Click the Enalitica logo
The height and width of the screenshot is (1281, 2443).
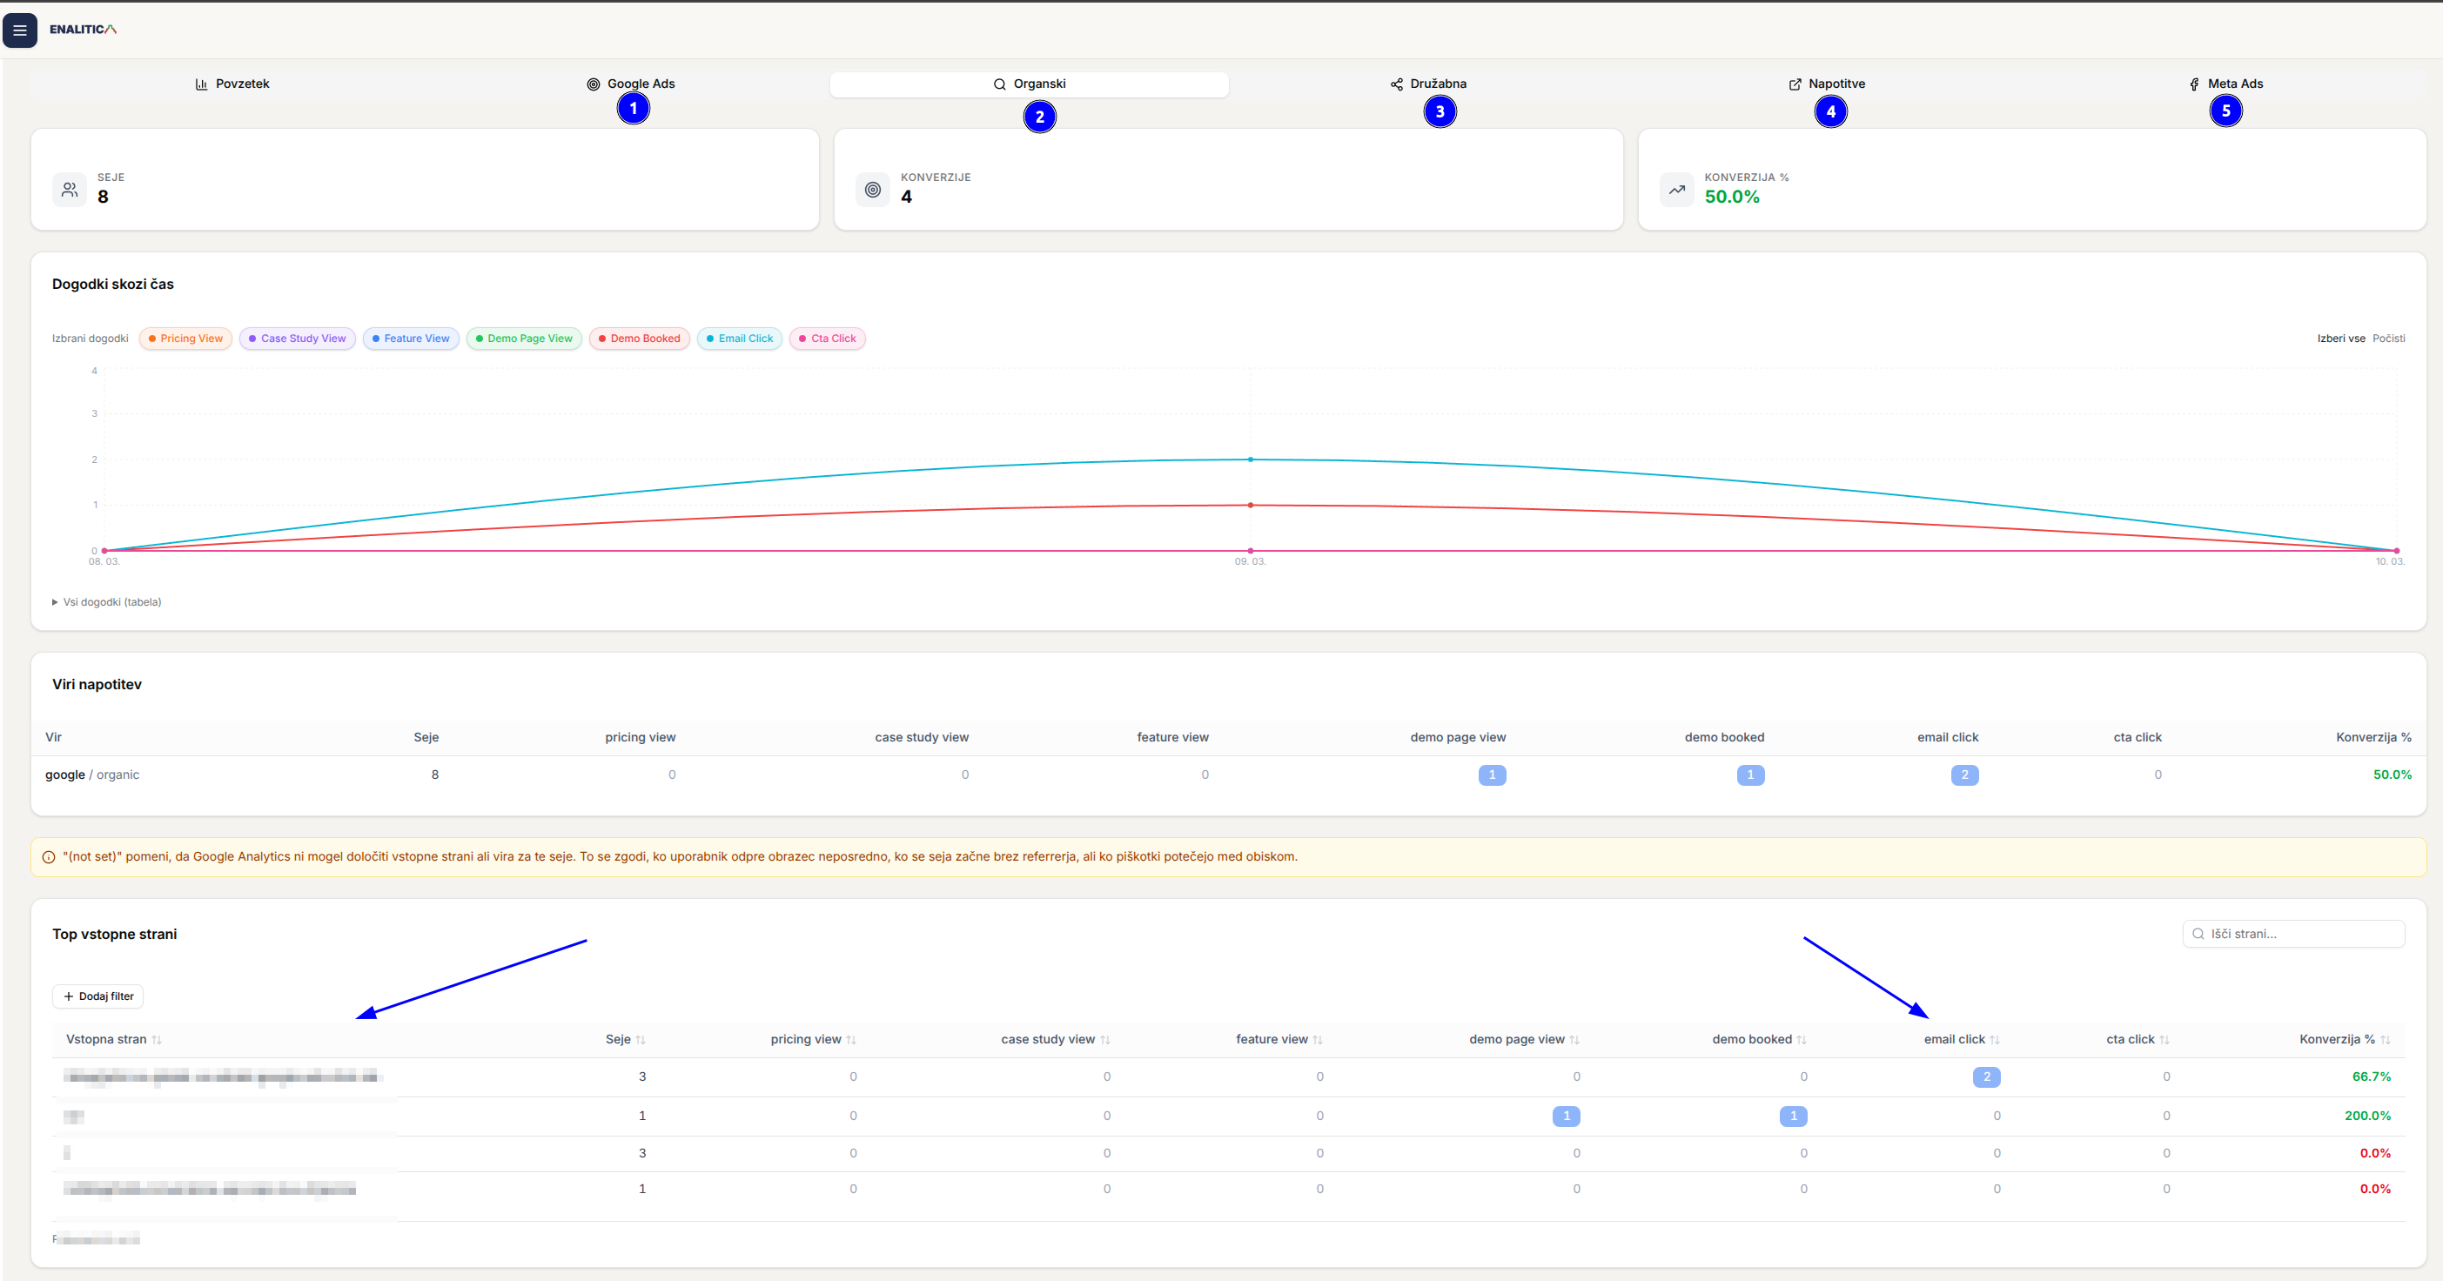pos(83,30)
